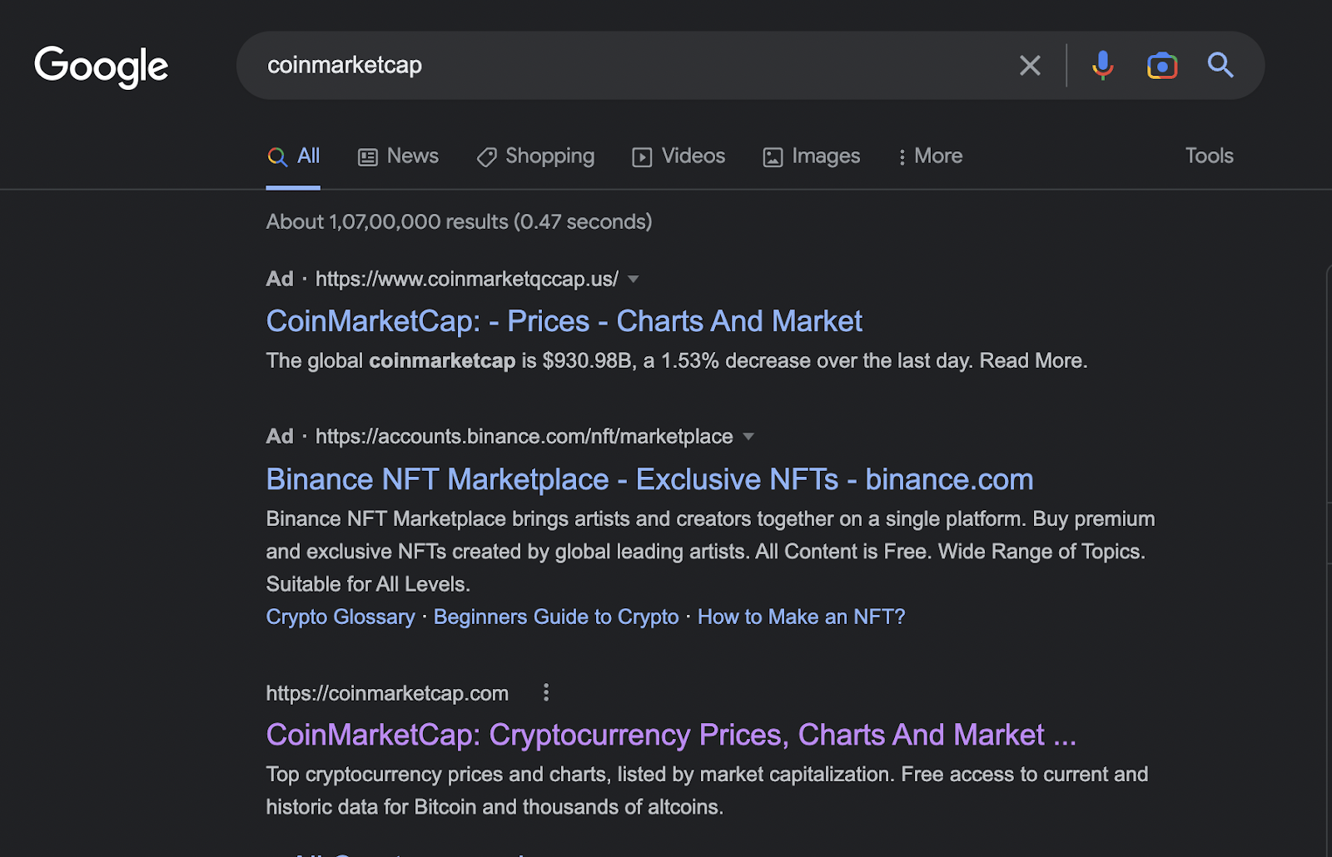Click the Google logo
Screen dimensions: 1332x857
click(x=101, y=67)
